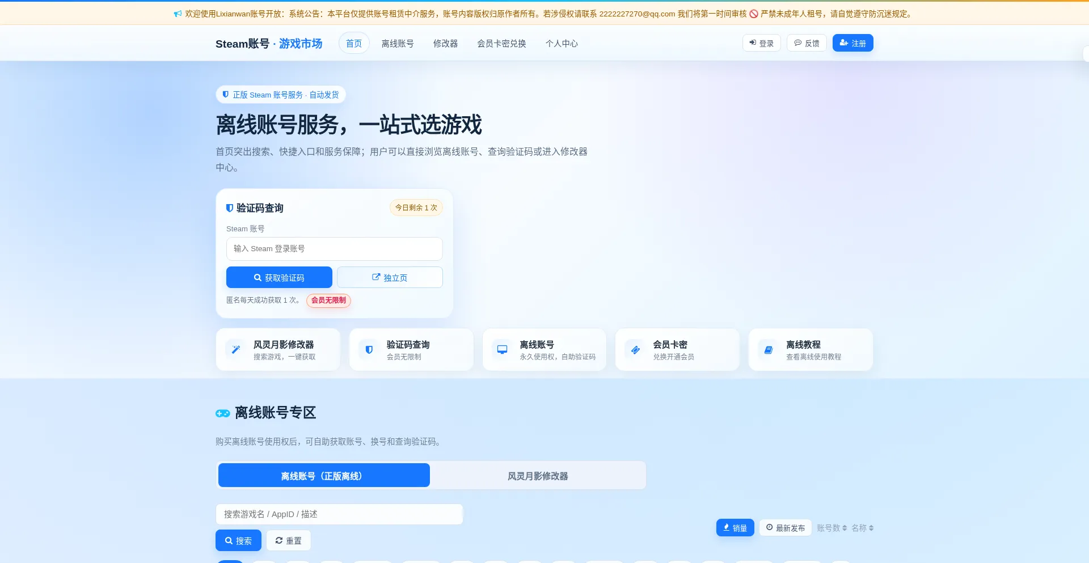Open 会员卡密兑换 in the nav bar
The image size is (1089, 563).
coord(501,43)
